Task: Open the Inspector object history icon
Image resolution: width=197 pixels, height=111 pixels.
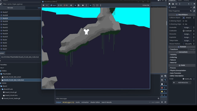Action: 194,4
